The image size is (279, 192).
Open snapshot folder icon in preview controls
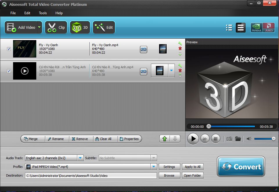238,139
